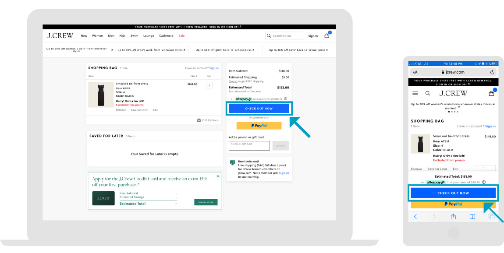The image size is (504, 253).
Task: Click the search magnifier in desktop search box
Action: click(269, 35)
